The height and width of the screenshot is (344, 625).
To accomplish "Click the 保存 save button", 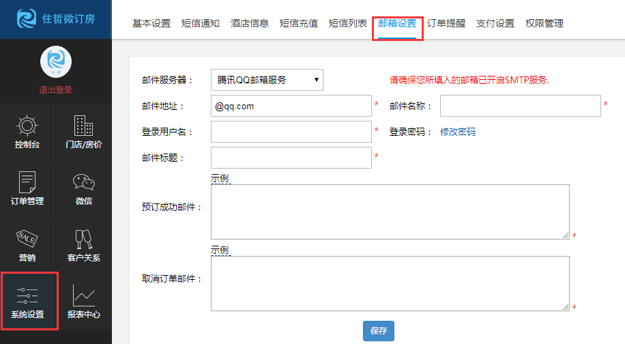I will point(379,331).
